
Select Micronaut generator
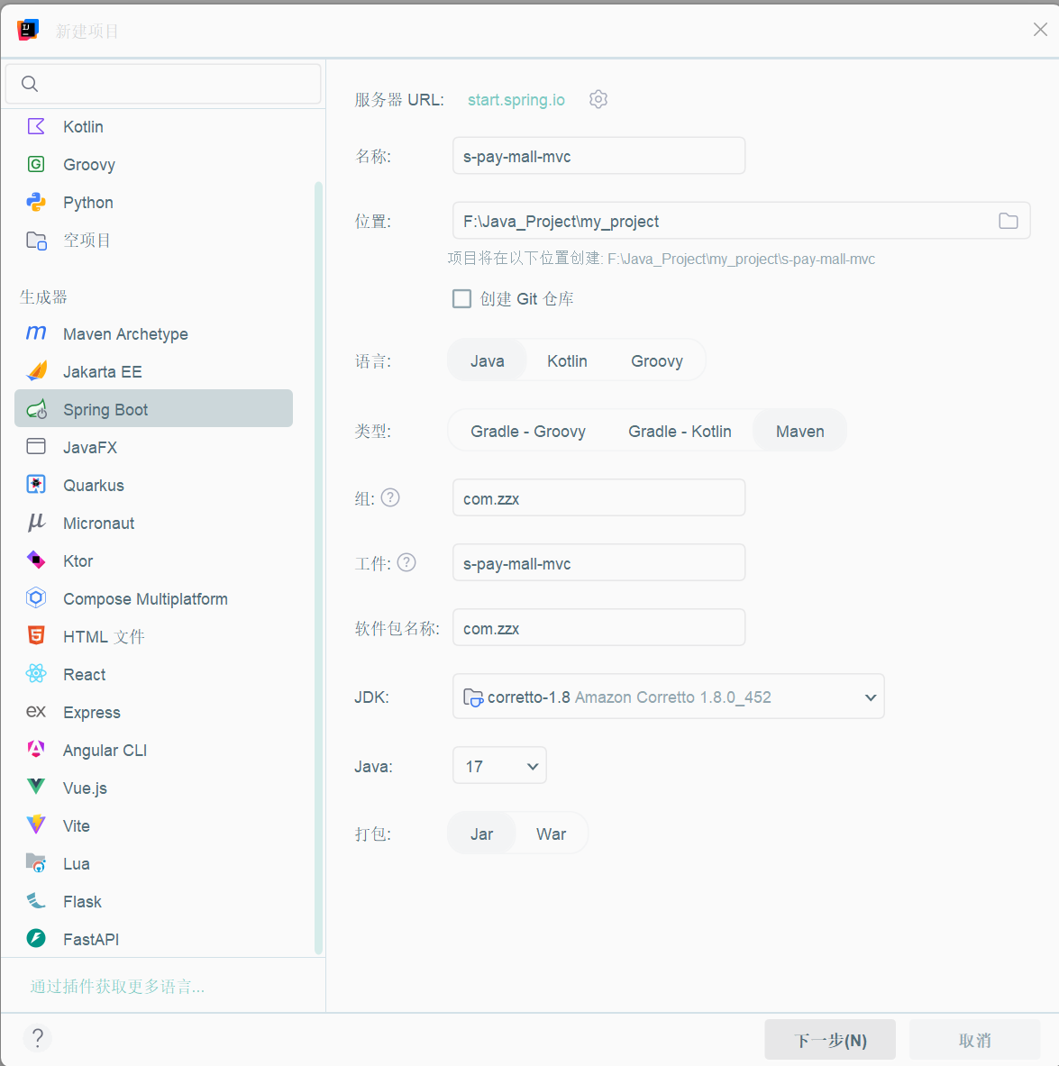click(154, 523)
